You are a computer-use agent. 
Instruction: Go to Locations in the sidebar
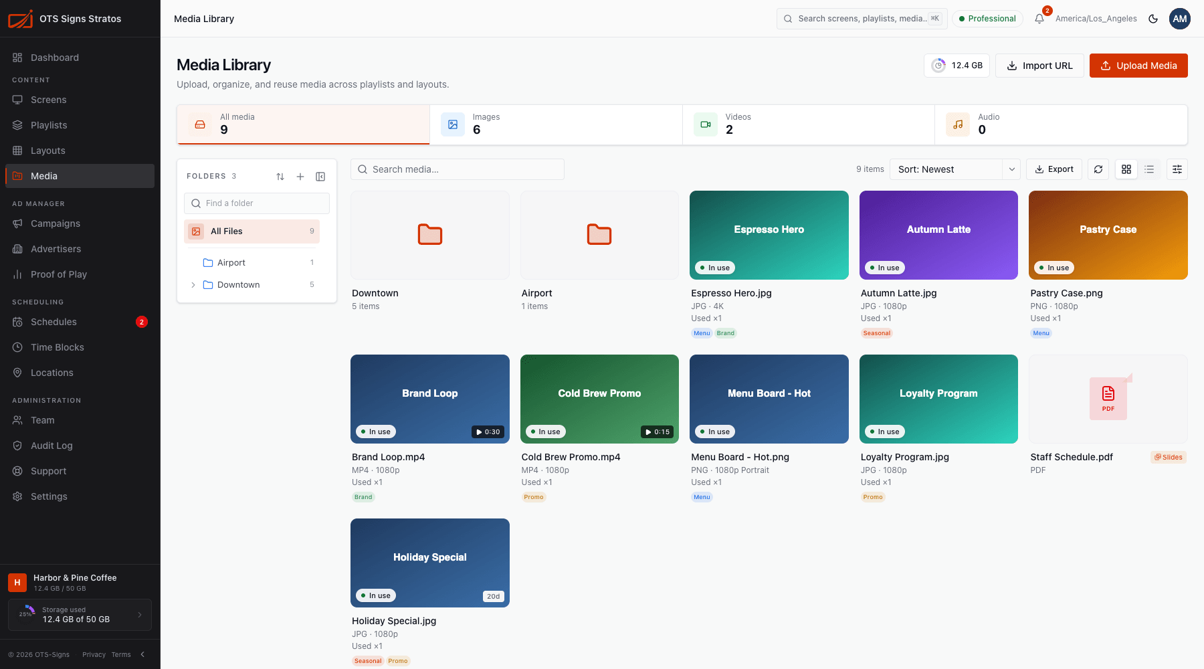(80, 373)
